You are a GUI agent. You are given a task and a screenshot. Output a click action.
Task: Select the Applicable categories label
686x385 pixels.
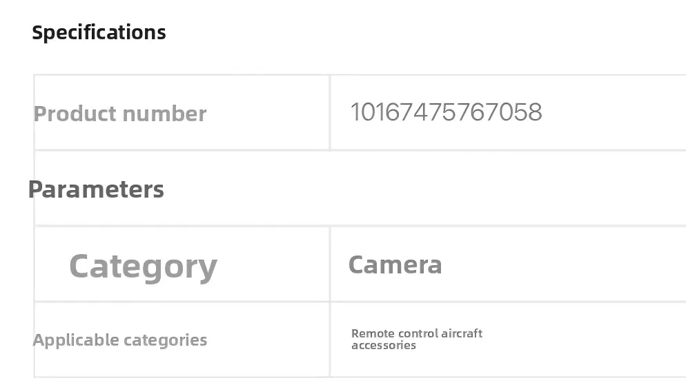tap(120, 340)
